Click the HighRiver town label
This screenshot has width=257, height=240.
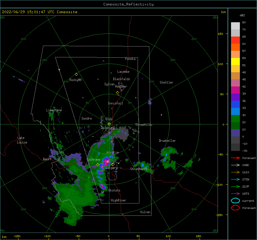[x=119, y=200]
